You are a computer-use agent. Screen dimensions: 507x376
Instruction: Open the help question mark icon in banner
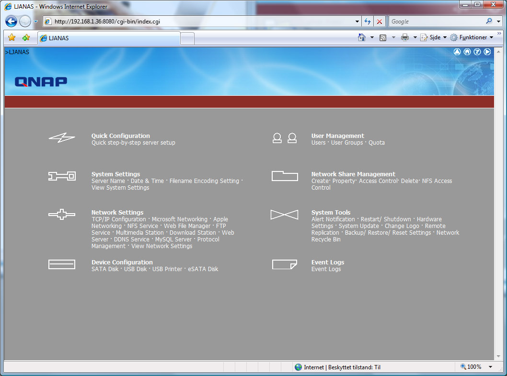click(477, 52)
